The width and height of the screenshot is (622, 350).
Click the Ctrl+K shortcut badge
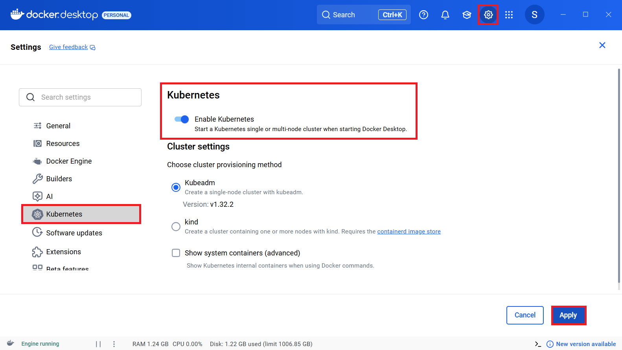(392, 15)
